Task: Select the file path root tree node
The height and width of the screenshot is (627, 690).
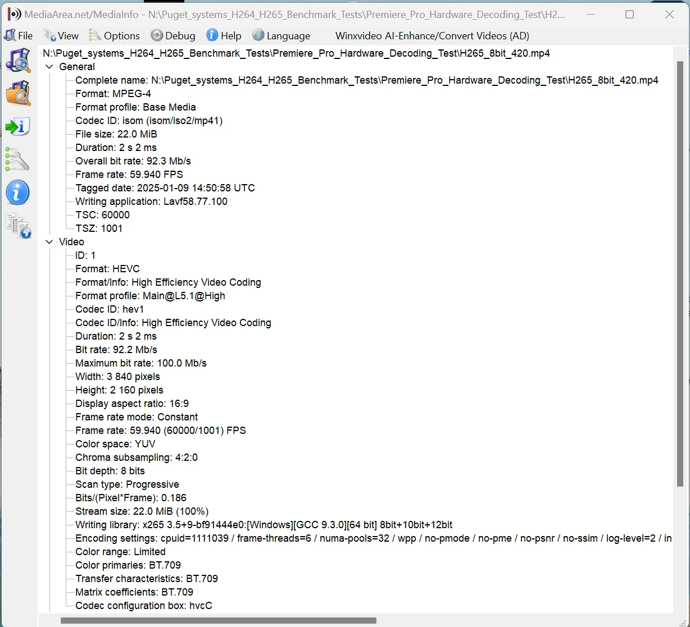Action: [296, 53]
